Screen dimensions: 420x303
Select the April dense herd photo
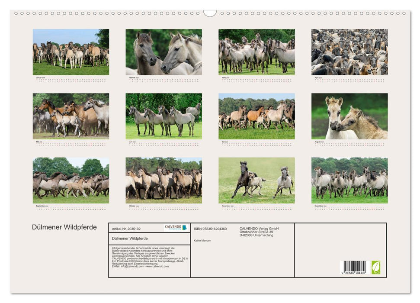click(x=349, y=52)
